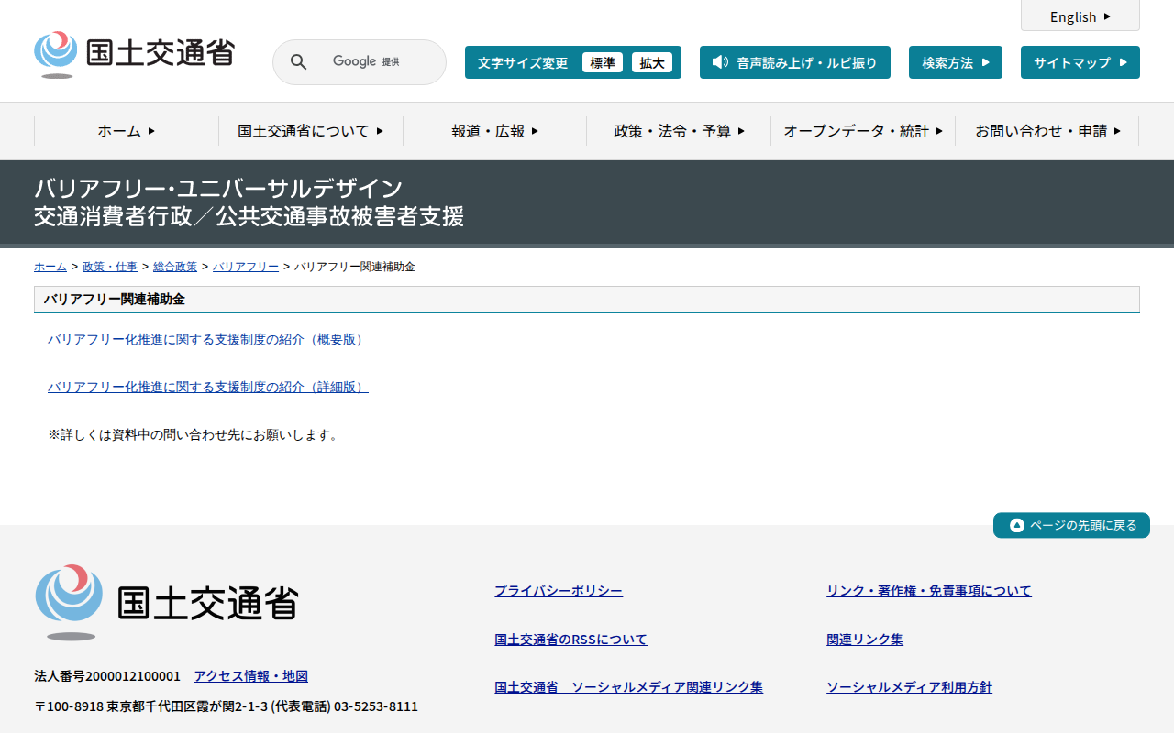The width and height of the screenshot is (1174, 733).
Task: Click the speaker icon for audio reading
Action: coord(720,62)
